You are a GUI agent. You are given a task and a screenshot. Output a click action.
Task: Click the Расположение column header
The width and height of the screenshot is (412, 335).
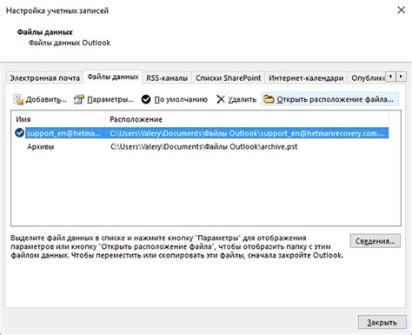click(247, 119)
